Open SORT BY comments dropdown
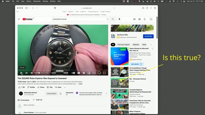This screenshot has height=115, width=205. click(x=37, y=100)
